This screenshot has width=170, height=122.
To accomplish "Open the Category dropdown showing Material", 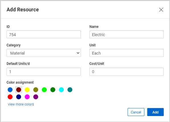I will [x=44, y=53].
